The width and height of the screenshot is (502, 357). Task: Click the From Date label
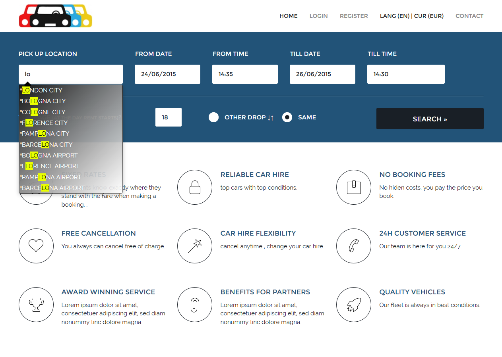[153, 54]
